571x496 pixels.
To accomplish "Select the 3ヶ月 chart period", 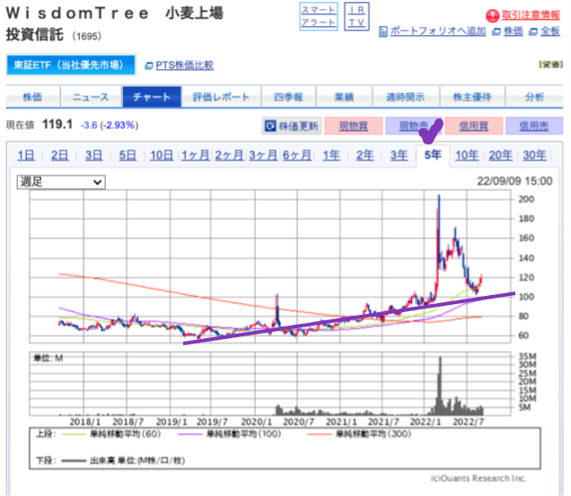I will tap(263, 156).
